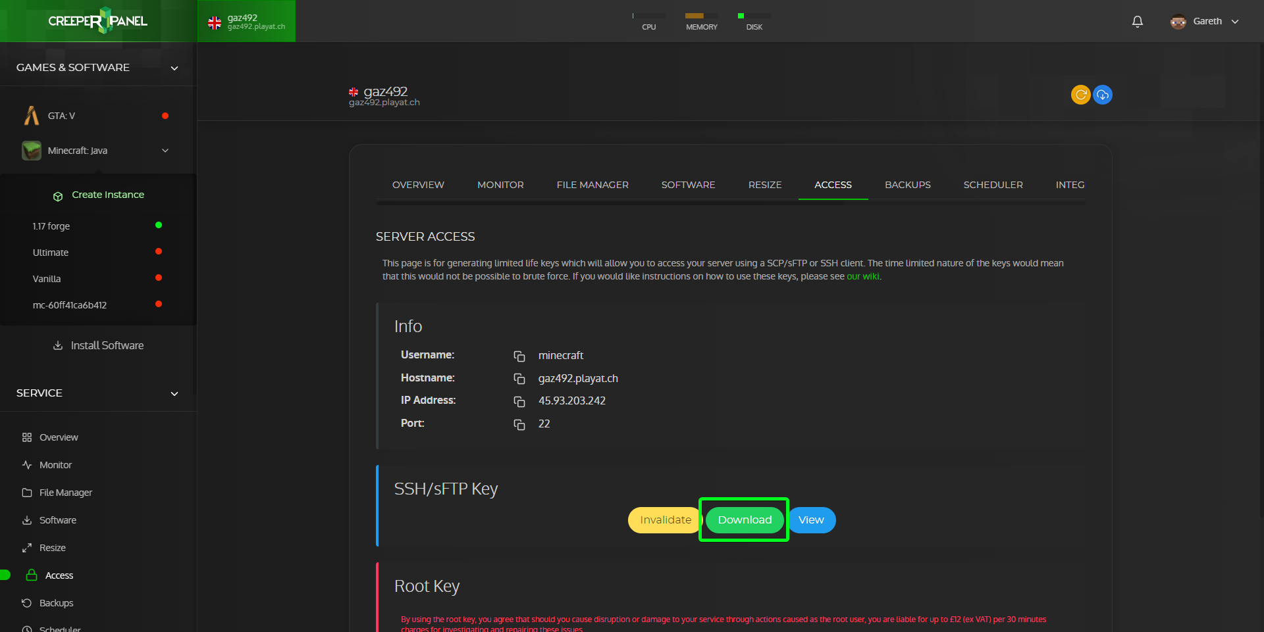Copy the Port value
The width and height of the screenshot is (1264, 632).
(x=519, y=424)
